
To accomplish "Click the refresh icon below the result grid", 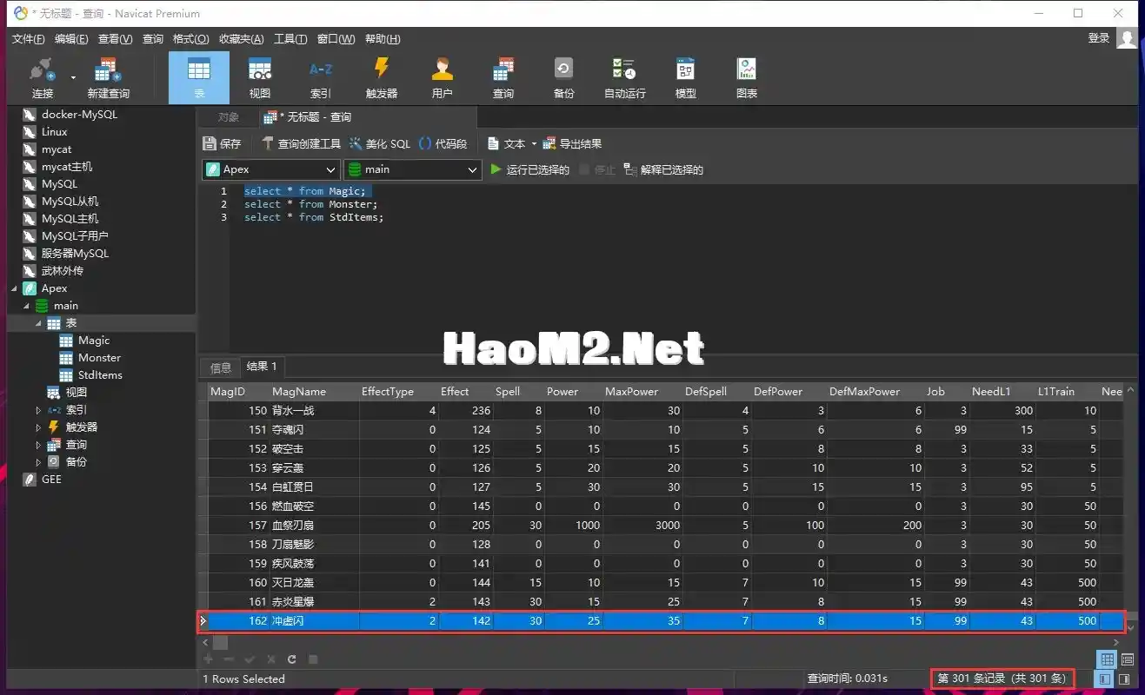I will pyautogui.click(x=292, y=659).
